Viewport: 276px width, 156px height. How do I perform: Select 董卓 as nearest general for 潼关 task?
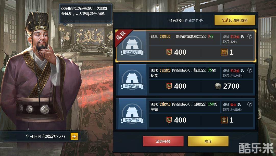[233, 105]
